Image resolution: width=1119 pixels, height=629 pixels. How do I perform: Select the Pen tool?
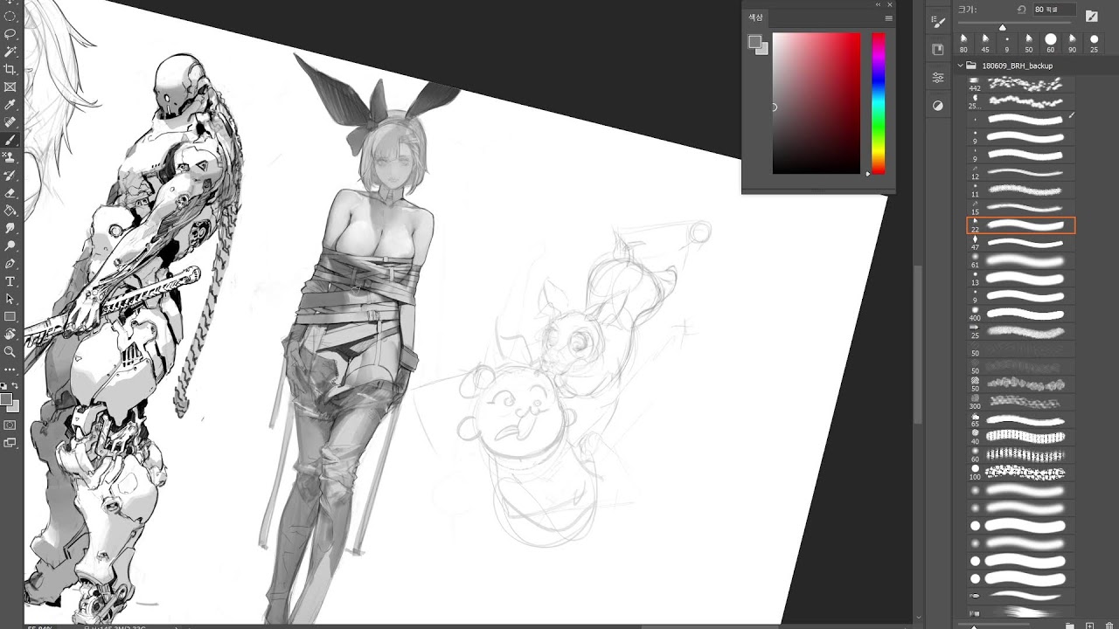(x=10, y=263)
